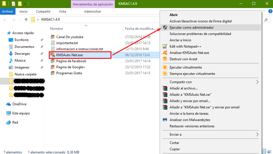Image resolution: width=273 pixels, height=154 pixels.
Task: Click the Chrome icon of Programas Gratis
Action: coord(53,73)
